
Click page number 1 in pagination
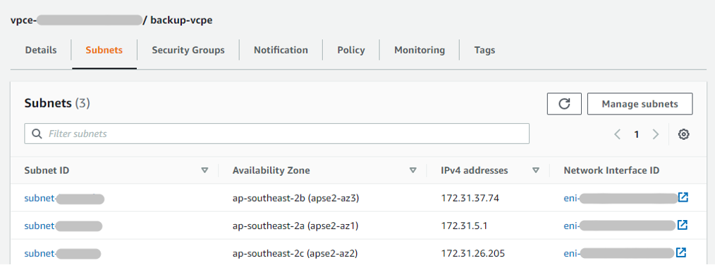637,134
